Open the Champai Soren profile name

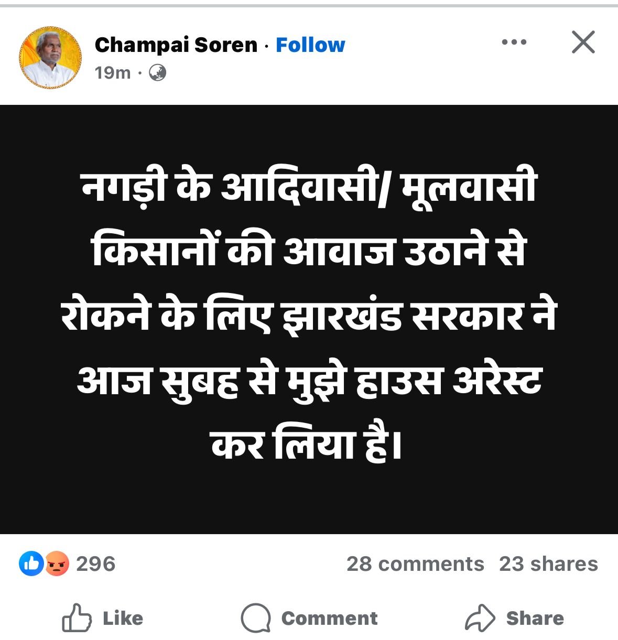176,45
